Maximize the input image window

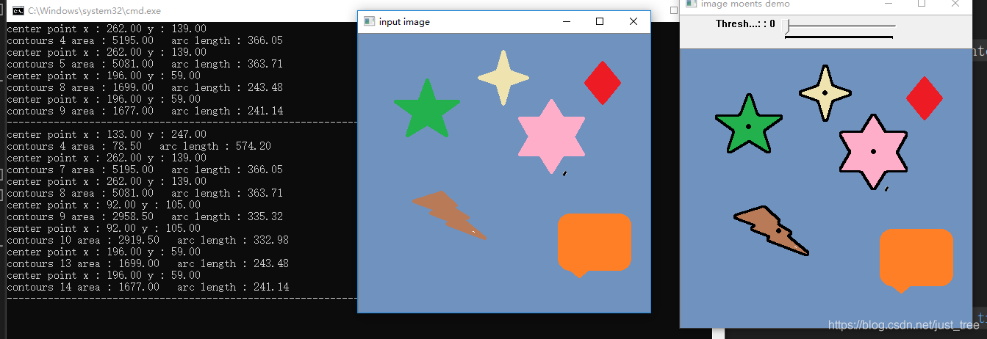pyautogui.click(x=600, y=22)
